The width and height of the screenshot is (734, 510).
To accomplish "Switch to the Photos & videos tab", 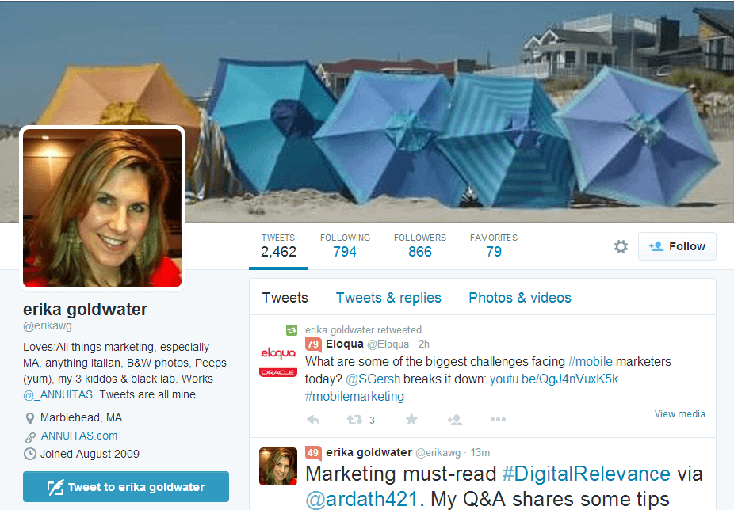I will click(x=519, y=297).
